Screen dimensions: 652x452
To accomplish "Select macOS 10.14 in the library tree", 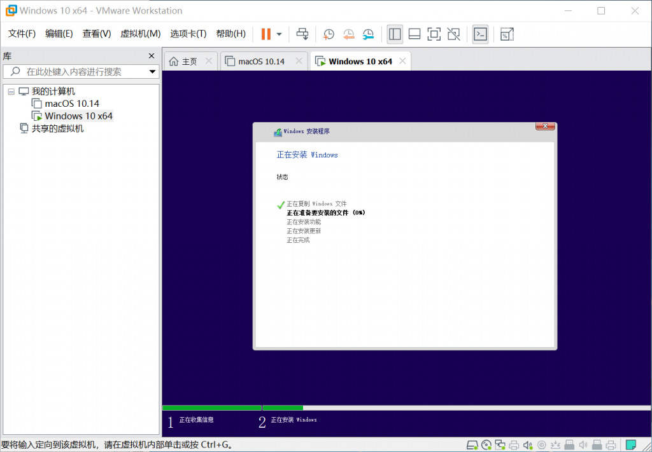I will coord(71,104).
